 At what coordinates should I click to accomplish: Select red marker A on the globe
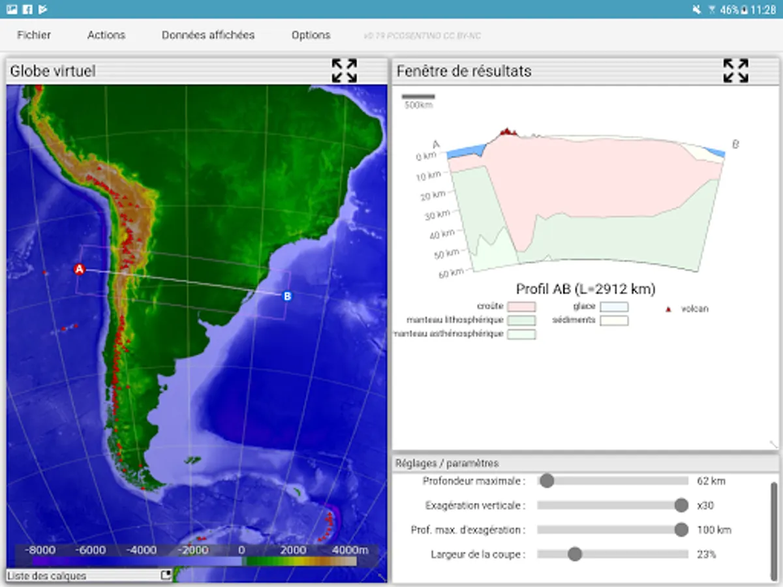(x=79, y=269)
